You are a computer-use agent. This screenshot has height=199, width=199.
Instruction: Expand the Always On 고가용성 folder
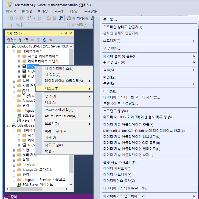tap(14, 170)
